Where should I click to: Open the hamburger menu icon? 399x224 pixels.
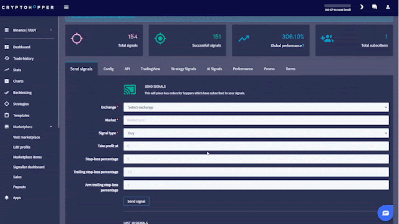66,7
